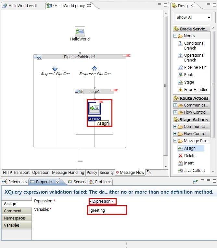Click the message flow editor vertical scrollbar
The image size is (217, 248).
tap(166, 85)
